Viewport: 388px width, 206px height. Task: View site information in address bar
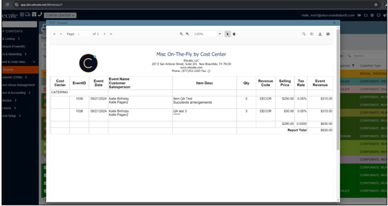[x=16, y=5]
